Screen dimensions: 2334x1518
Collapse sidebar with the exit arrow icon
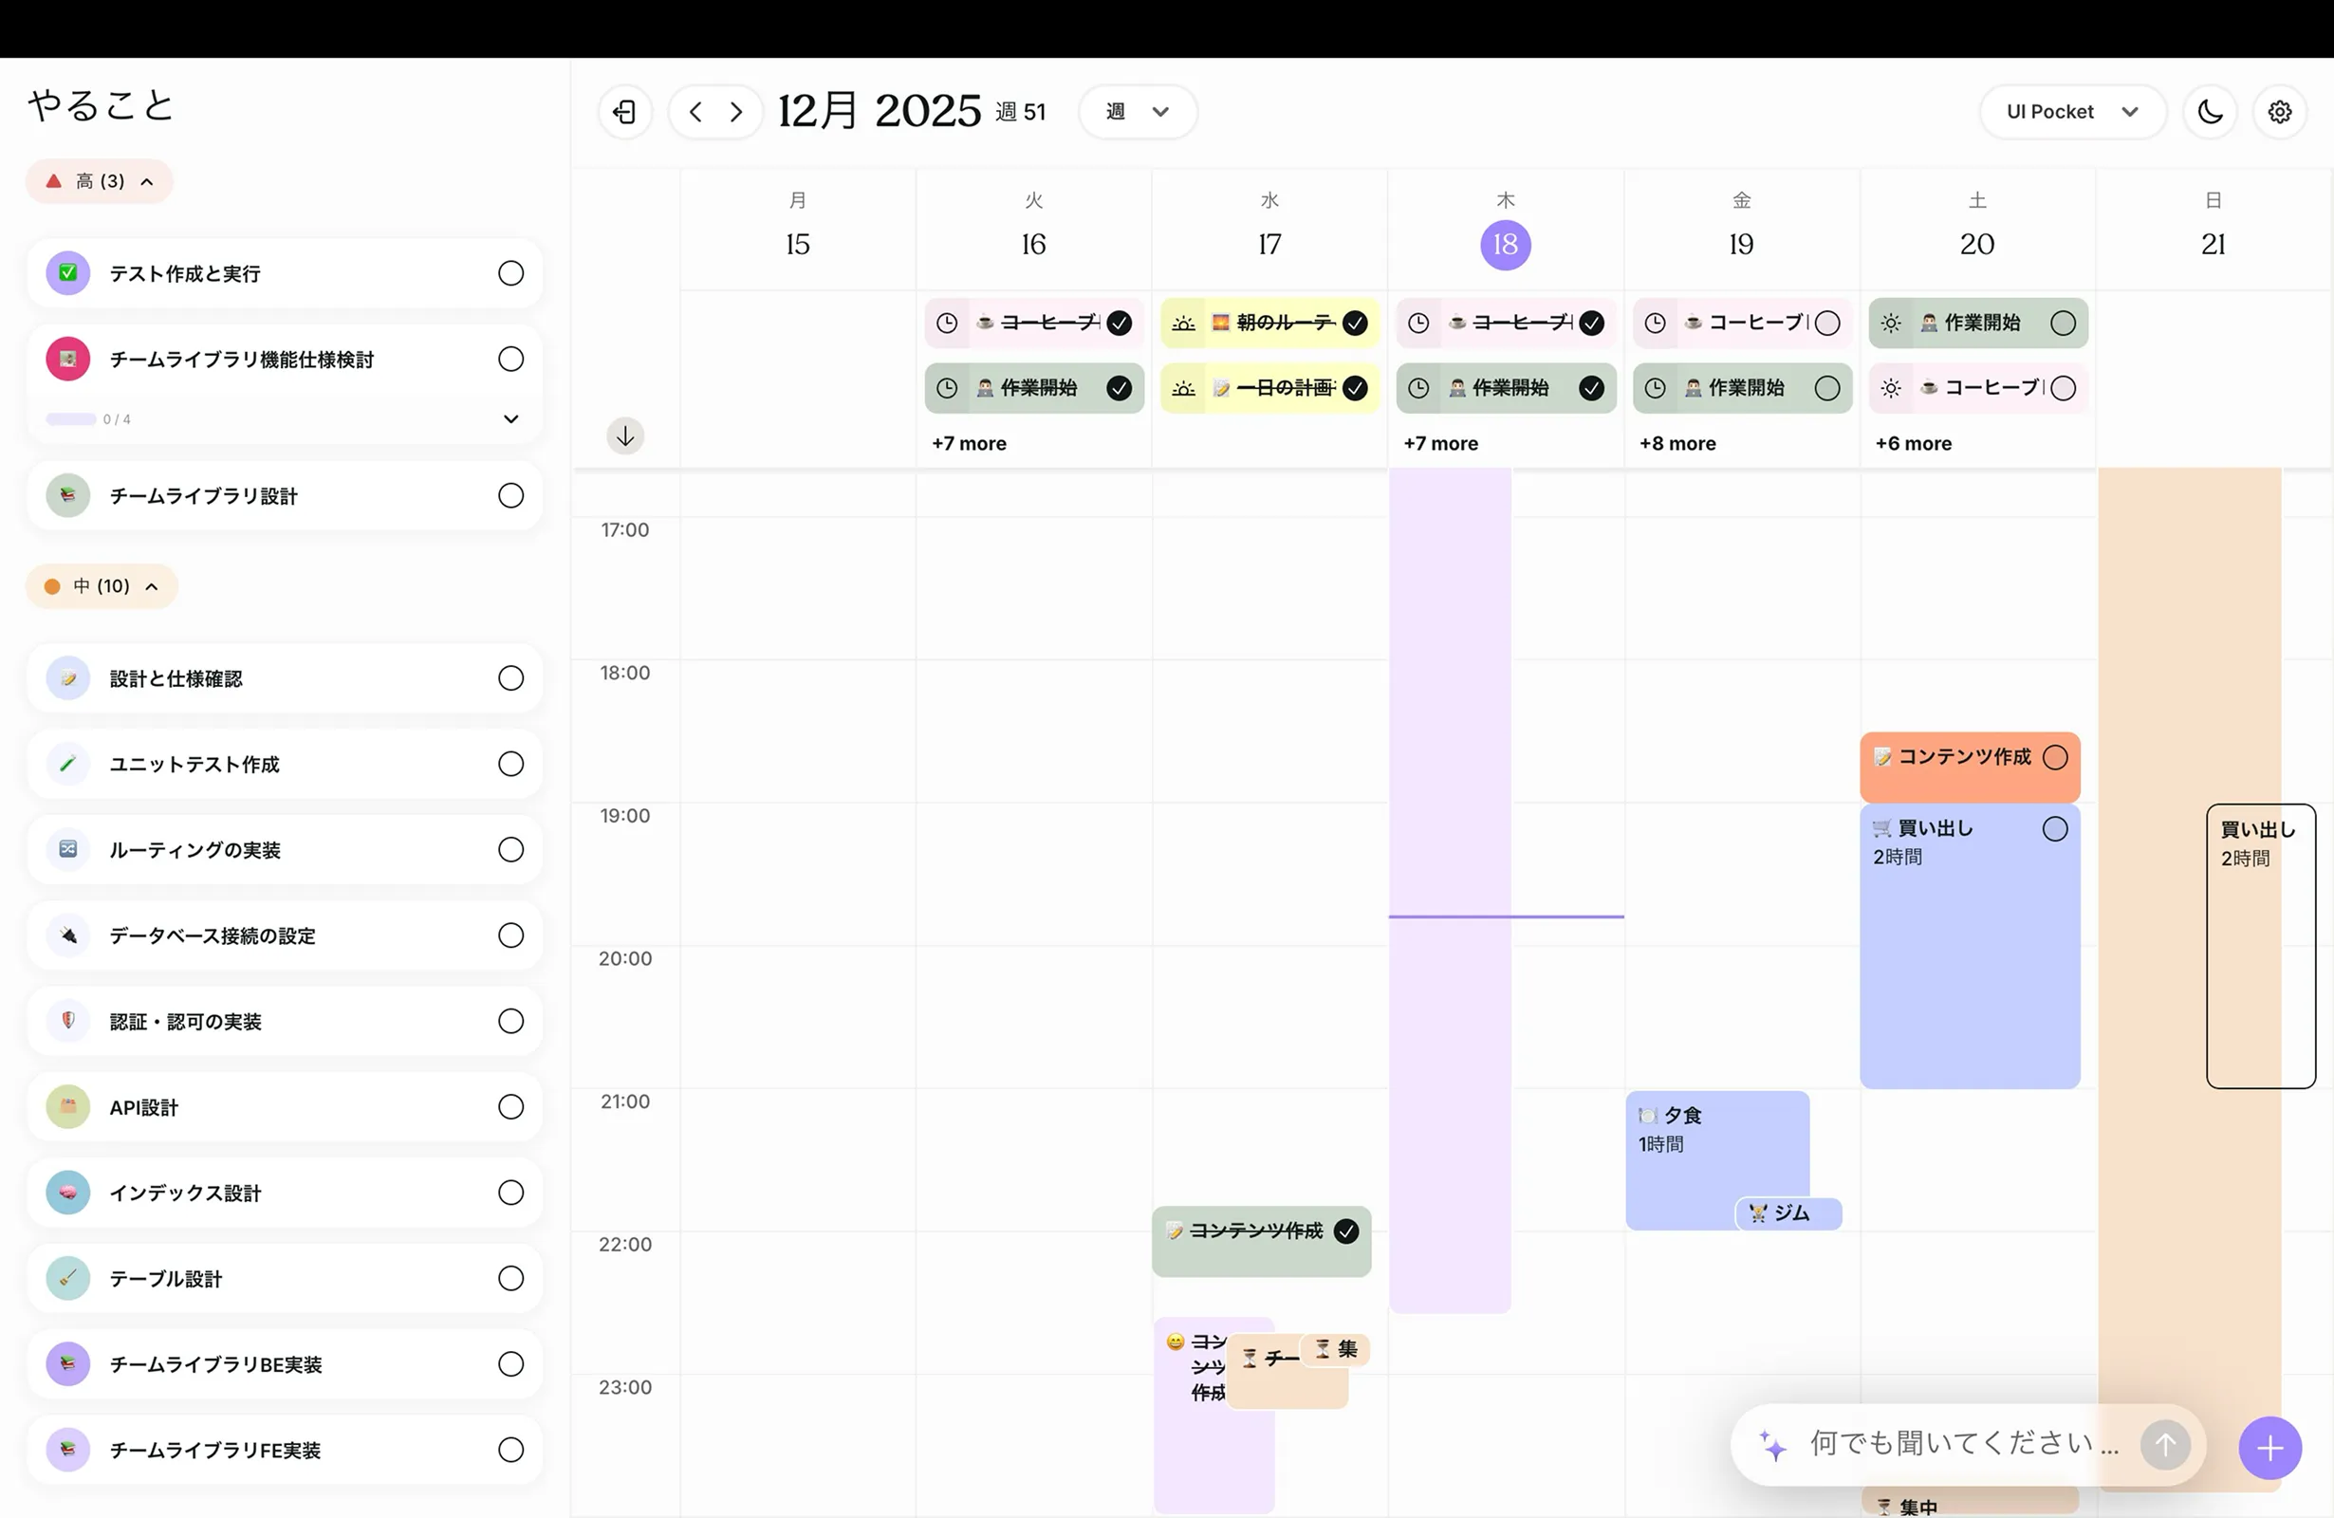click(624, 112)
